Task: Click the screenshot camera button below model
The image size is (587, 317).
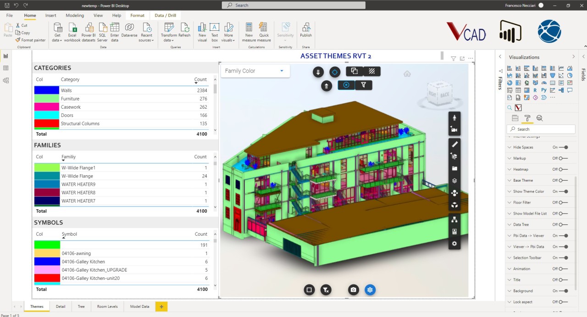Action: pos(353,289)
